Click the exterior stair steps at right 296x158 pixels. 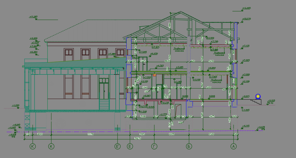256,102
